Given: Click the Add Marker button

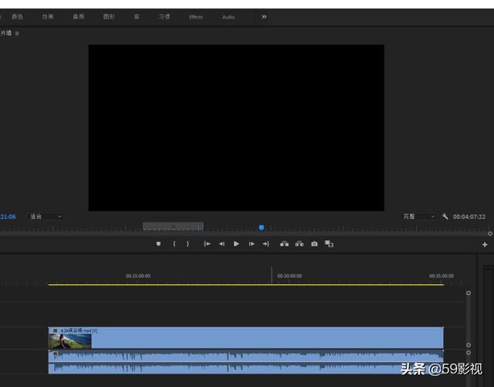Looking at the screenshot, I should click(158, 244).
